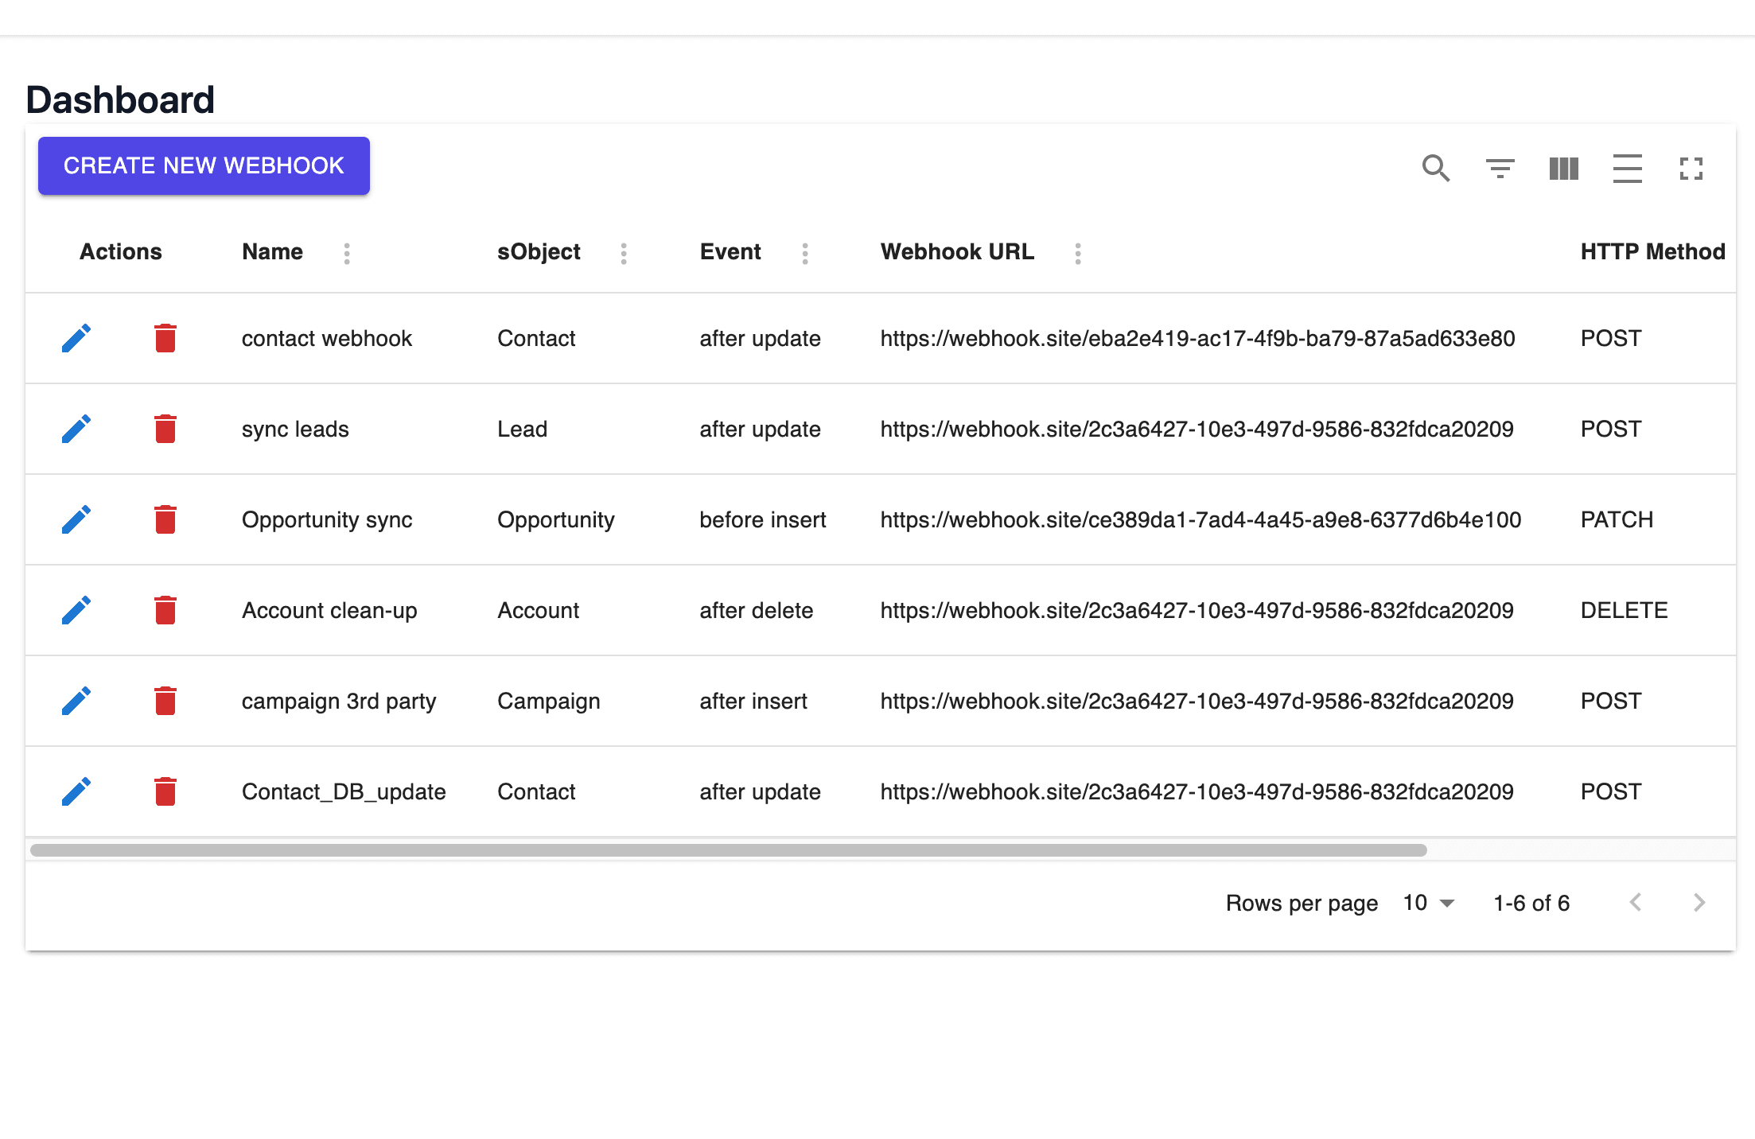Toggle full screen table icon
Screen dimensions: 1755x1139
tap(1691, 169)
